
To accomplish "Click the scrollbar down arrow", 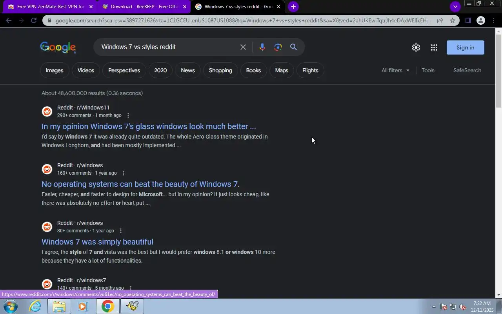I will [x=498, y=295].
